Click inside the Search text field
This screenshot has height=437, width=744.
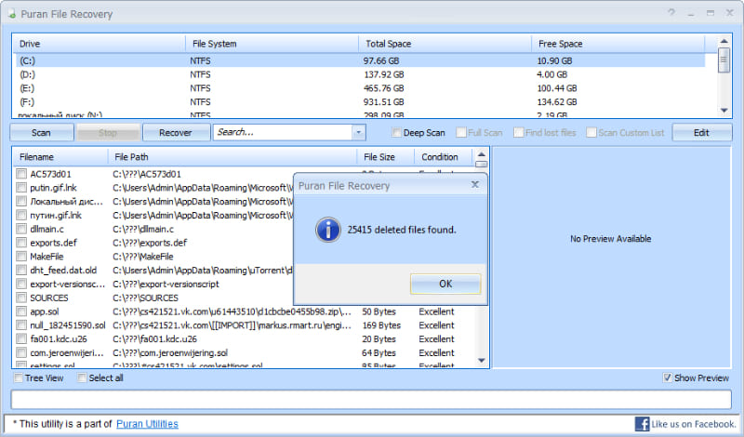click(x=279, y=133)
